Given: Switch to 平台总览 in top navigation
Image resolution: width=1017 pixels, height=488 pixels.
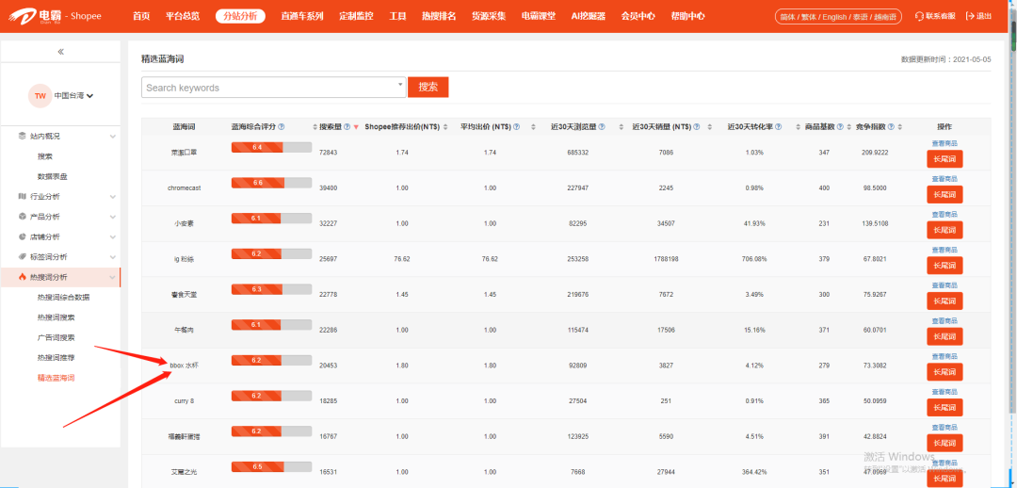Looking at the screenshot, I should click(183, 16).
